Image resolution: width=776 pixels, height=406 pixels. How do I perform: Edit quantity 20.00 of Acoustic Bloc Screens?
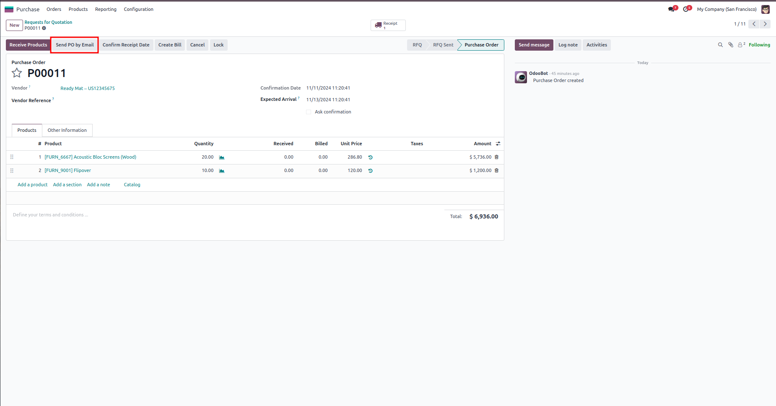tap(208, 157)
